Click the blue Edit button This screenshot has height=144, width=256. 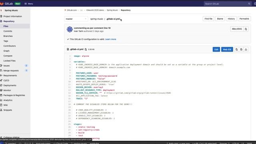point(216,50)
